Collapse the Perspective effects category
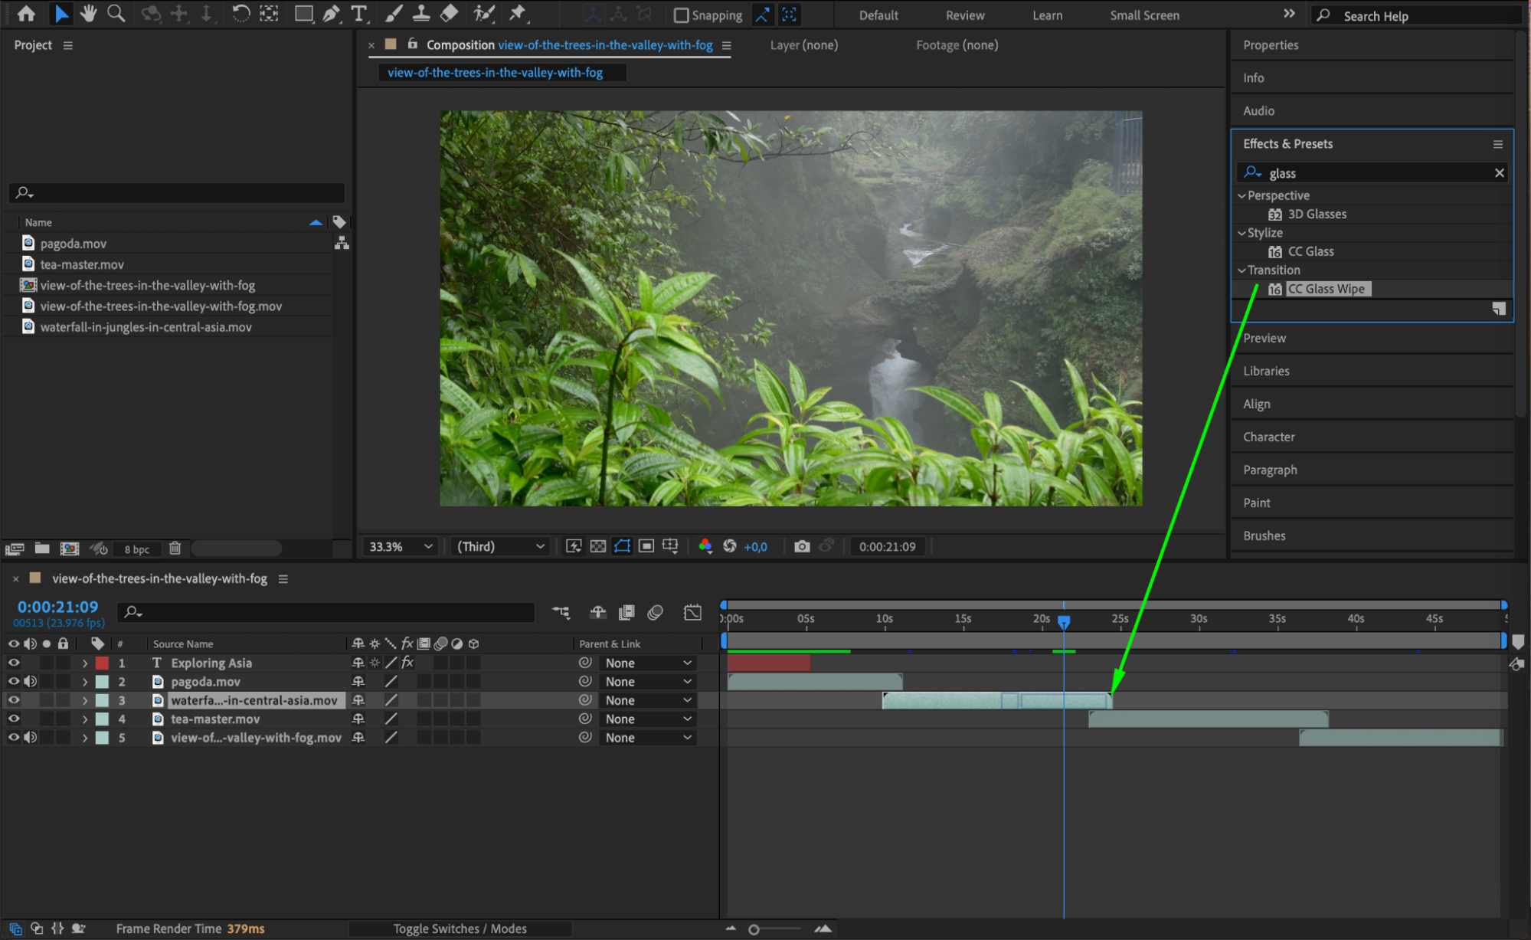The height and width of the screenshot is (940, 1531). [x=1241, y=195]
